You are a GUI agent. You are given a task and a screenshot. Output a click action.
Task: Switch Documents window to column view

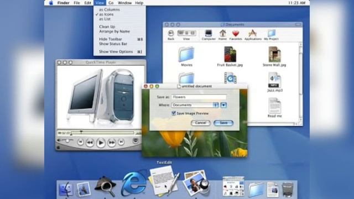tap(192, 33)
